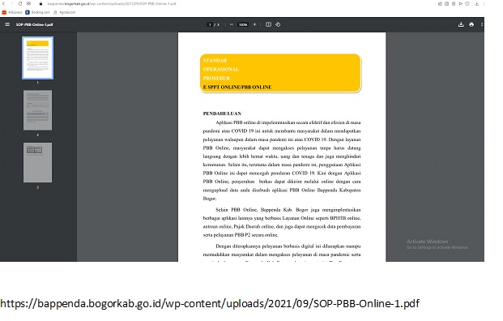Select page 1 thumbnail
This screenshot has width=503, height=321.
(37, 58)
